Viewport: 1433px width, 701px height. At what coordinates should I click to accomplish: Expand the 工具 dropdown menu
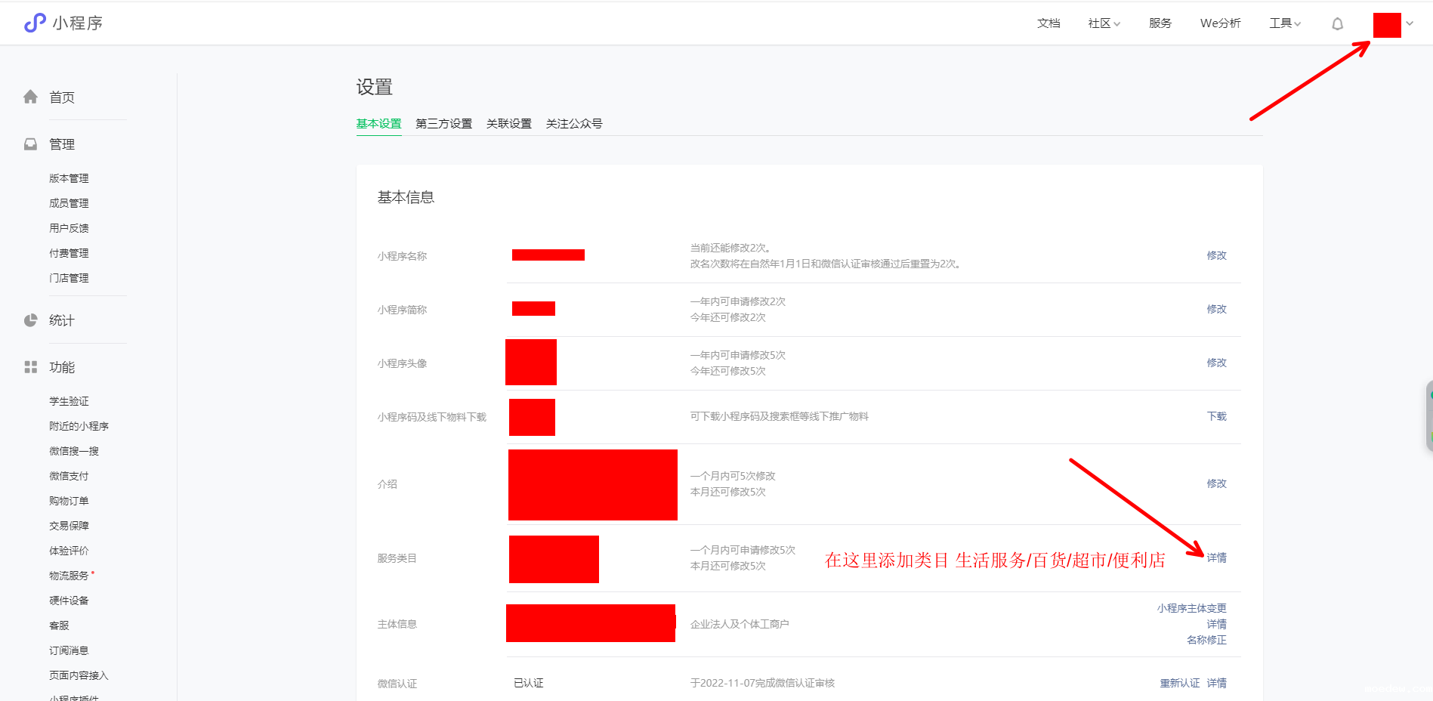[x=1284, y=23]
